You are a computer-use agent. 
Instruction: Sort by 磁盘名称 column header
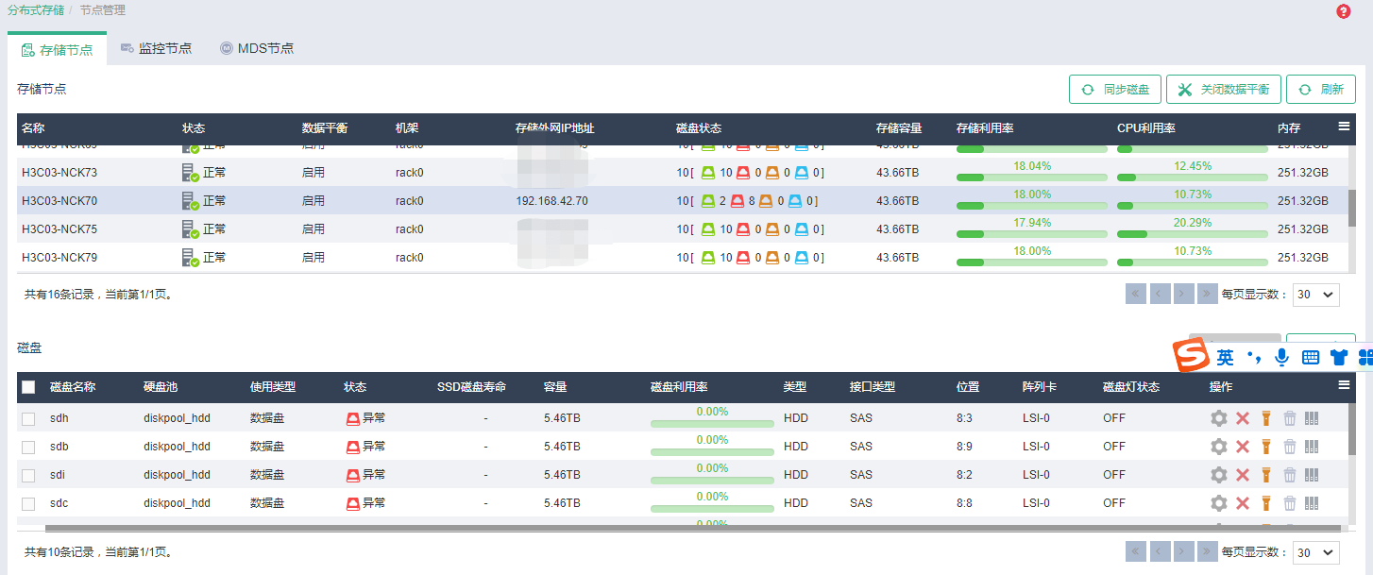point(73,387)
